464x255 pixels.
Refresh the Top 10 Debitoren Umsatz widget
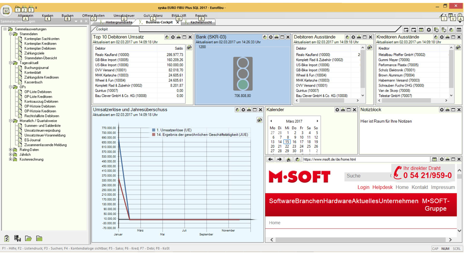click(167, 37)
